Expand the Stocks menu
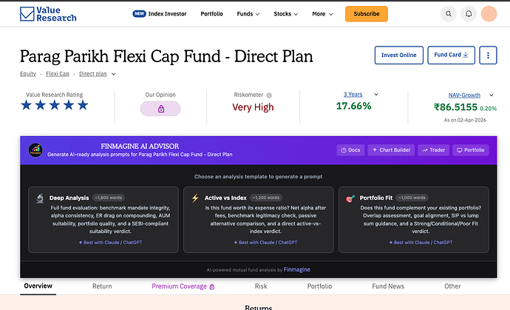Image resolution: width=510 pixels, height=310 pixels. tap(285, 14)
